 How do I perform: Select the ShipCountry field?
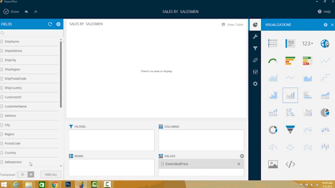pyautogui.click(x=29, y=88)
